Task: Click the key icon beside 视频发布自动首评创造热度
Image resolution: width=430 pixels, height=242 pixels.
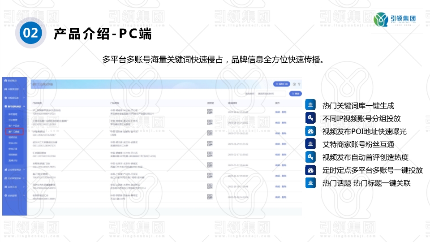Action: (x=311, y=157)
